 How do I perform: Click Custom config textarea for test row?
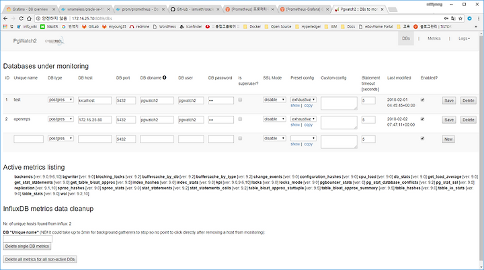339,103
